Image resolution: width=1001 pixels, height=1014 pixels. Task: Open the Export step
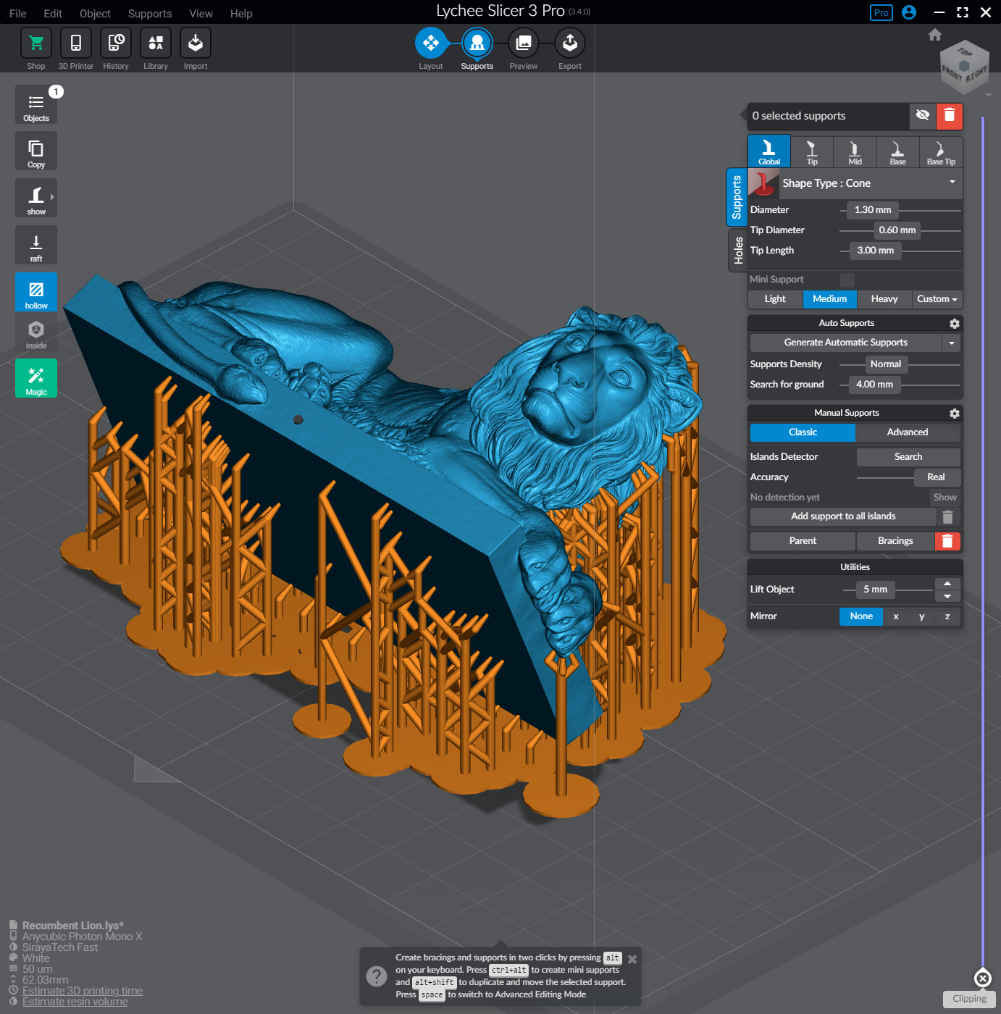(570, 43)
